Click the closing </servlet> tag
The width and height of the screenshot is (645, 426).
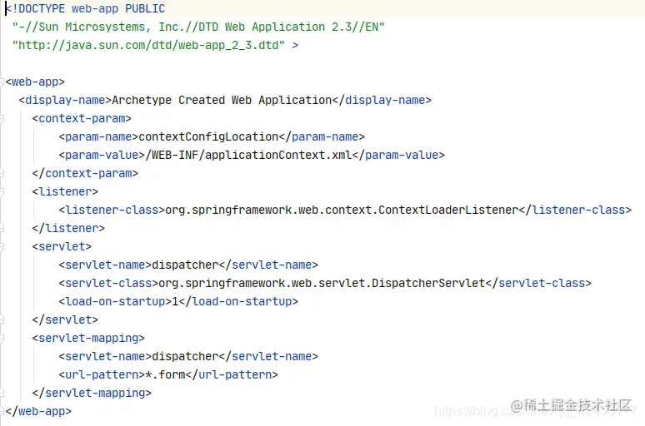point(65,319)
